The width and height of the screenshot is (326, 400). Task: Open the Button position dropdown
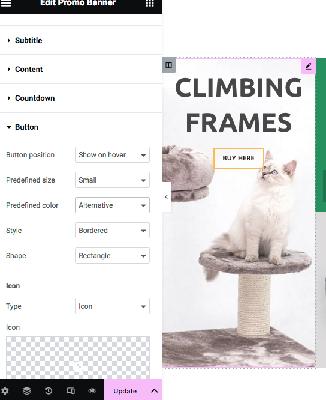click(112, 154)
